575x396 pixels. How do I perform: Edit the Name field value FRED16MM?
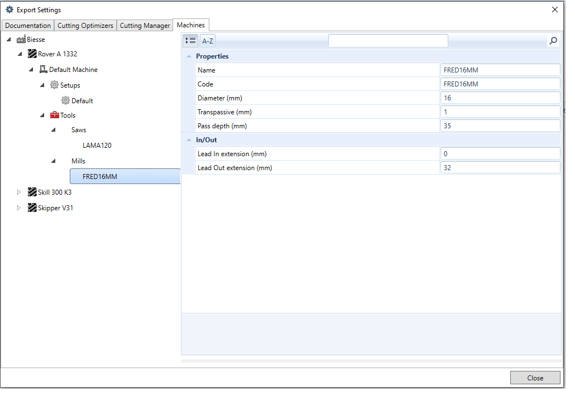click(500, 70)
